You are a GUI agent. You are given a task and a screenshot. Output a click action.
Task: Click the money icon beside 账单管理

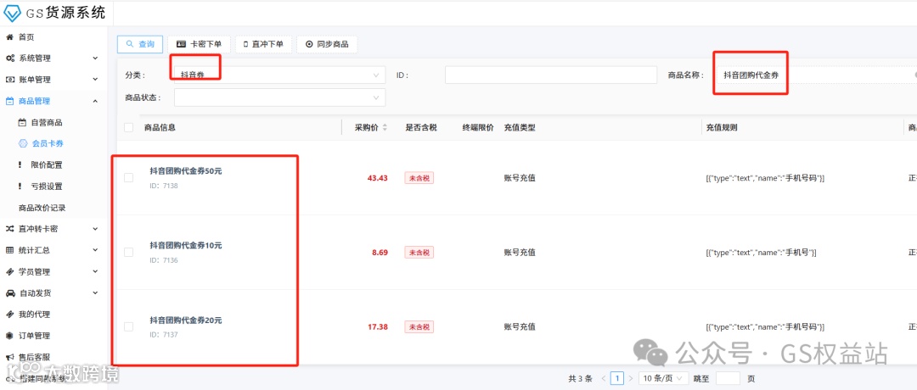tap(10, 80)
